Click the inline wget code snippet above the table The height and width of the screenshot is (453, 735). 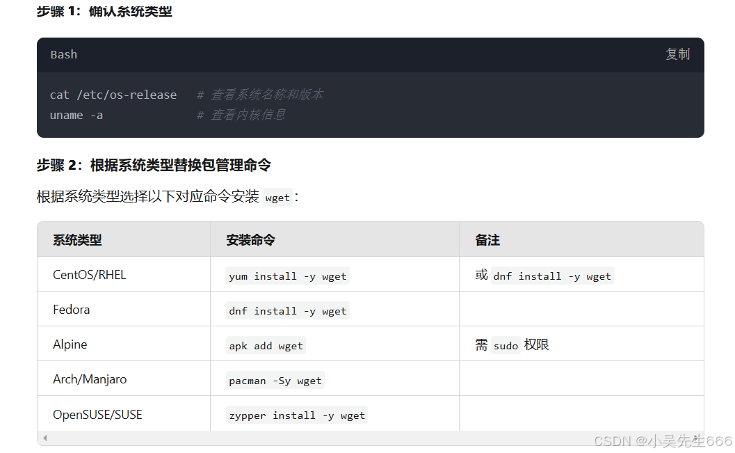tap(277, 198)
